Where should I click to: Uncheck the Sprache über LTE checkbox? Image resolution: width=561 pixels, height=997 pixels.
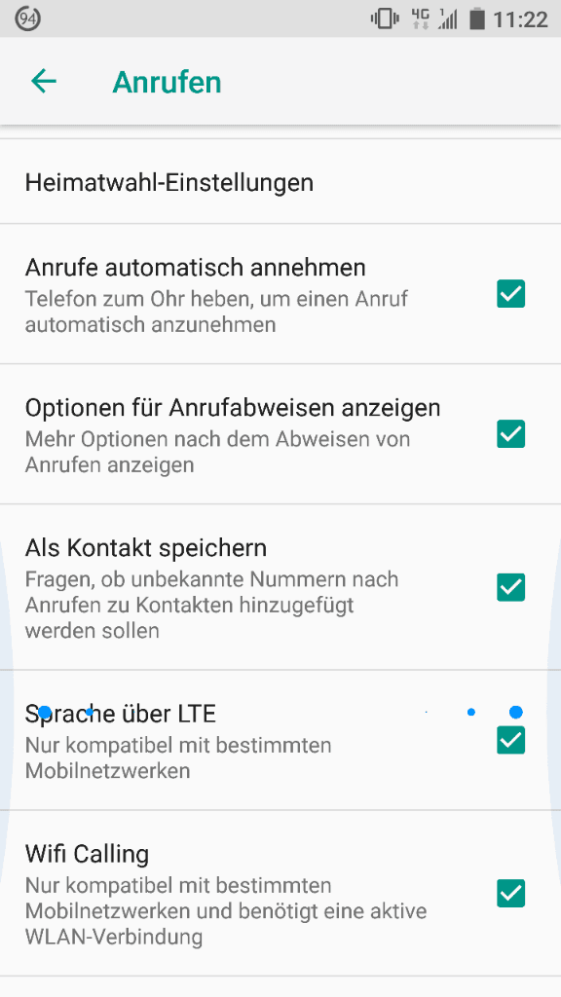click(x=510, y=740)
